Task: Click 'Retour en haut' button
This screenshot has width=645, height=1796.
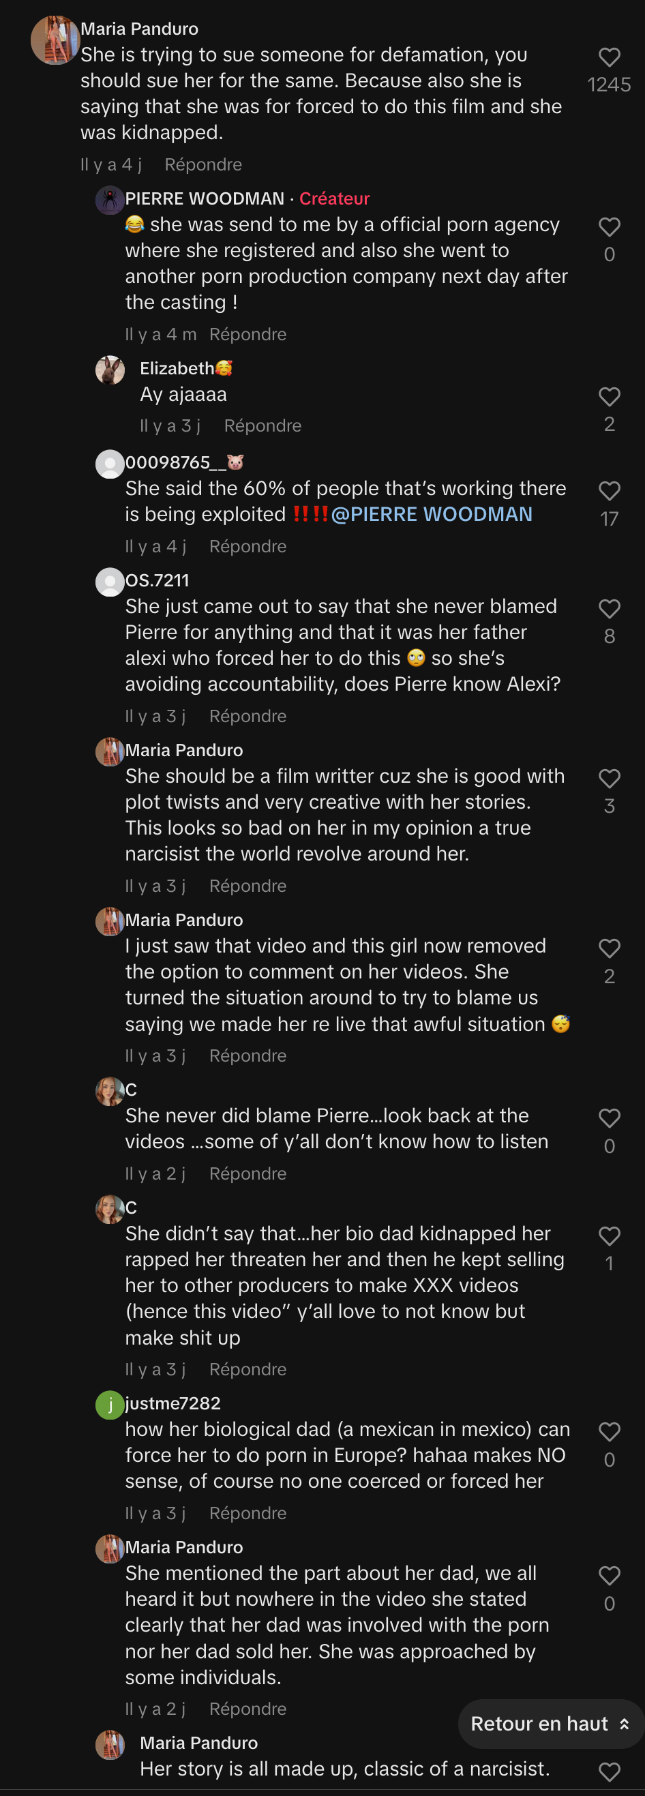Action: (550, 1724)
